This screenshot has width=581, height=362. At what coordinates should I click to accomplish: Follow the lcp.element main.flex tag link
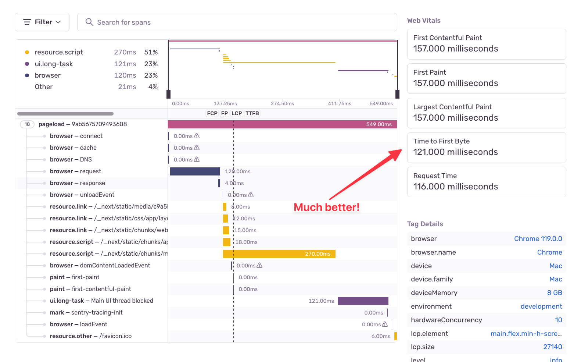click(x=526, y=334)
